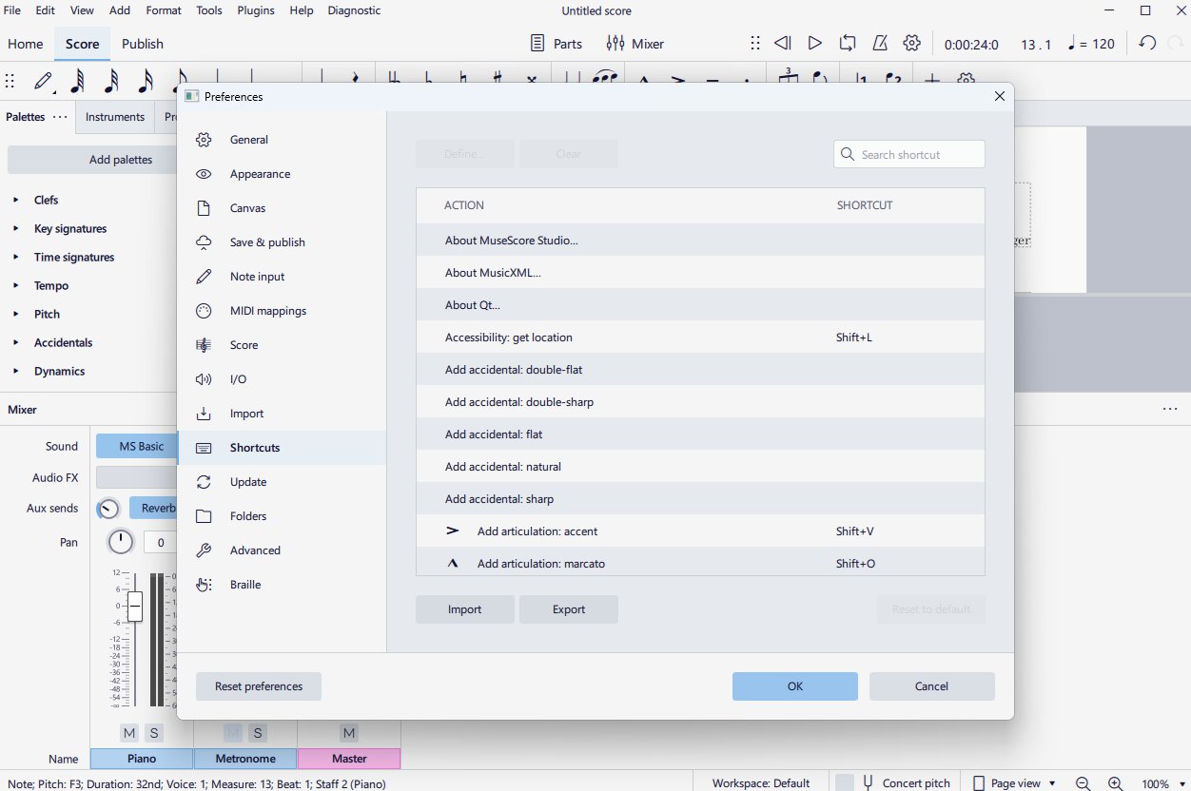
Task: Open Folders preferences section
Action: [282, 516]
